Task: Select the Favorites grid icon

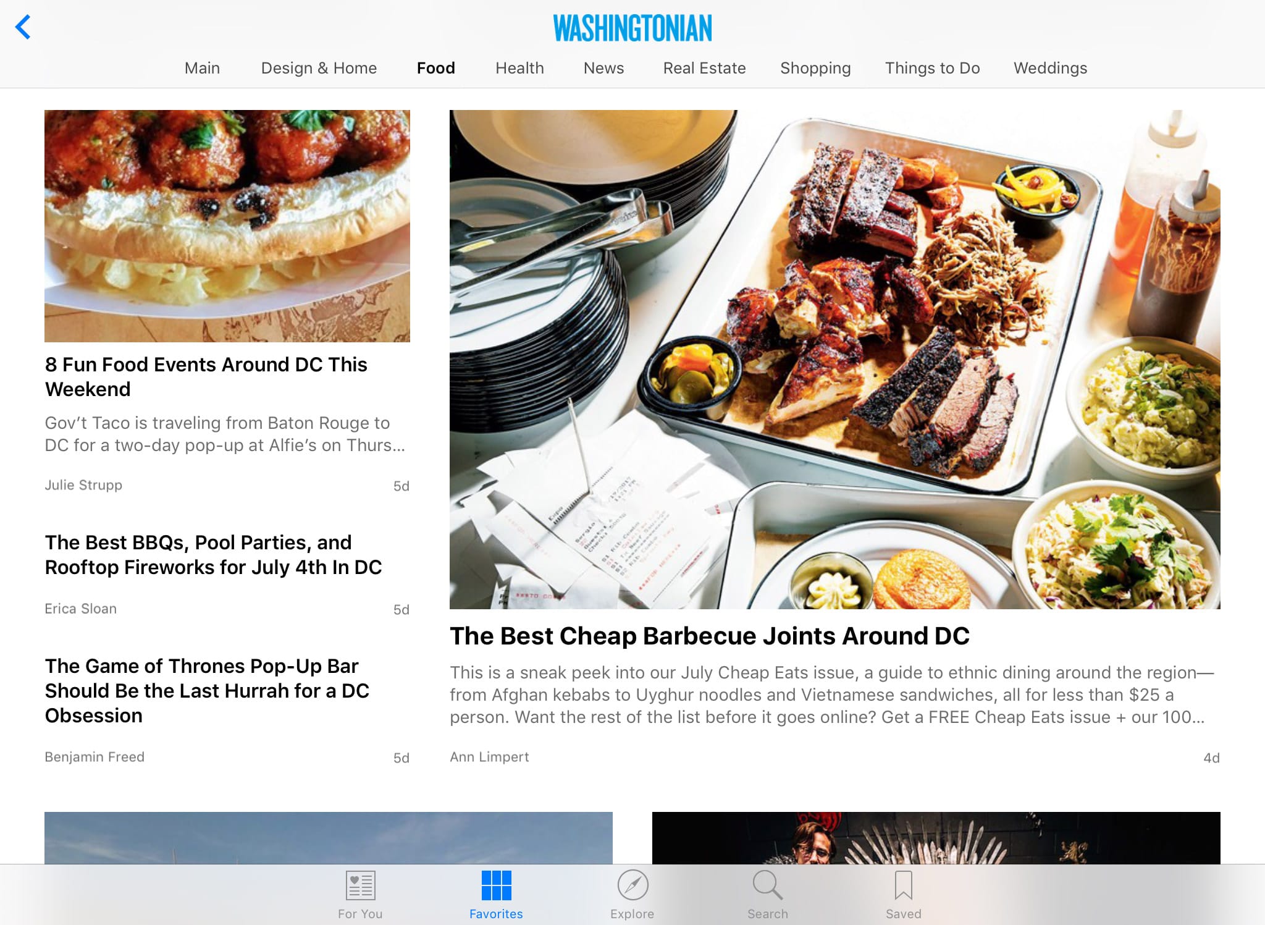Action: (496, 885)
